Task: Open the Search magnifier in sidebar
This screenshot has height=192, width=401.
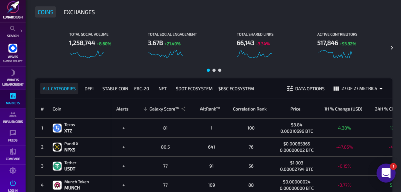Action: (x=13, y=28)
